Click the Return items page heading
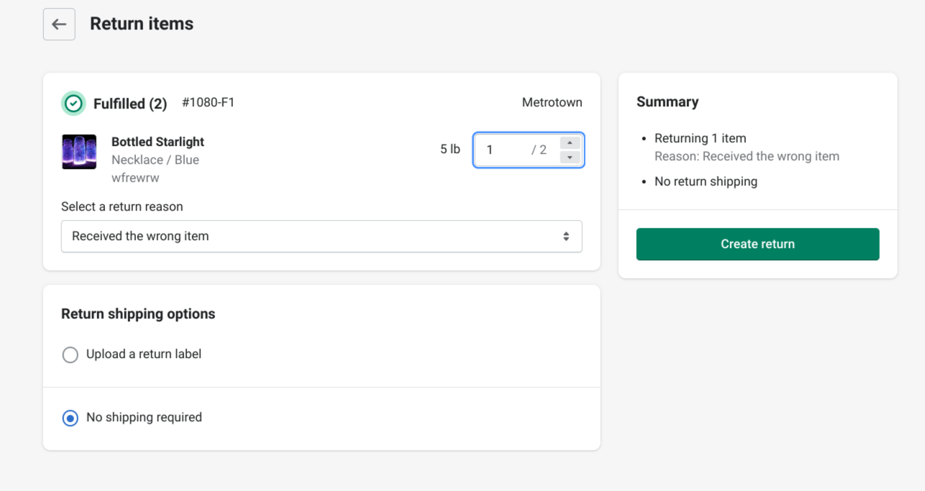This screenshot has width=925, height=491. 142,24
